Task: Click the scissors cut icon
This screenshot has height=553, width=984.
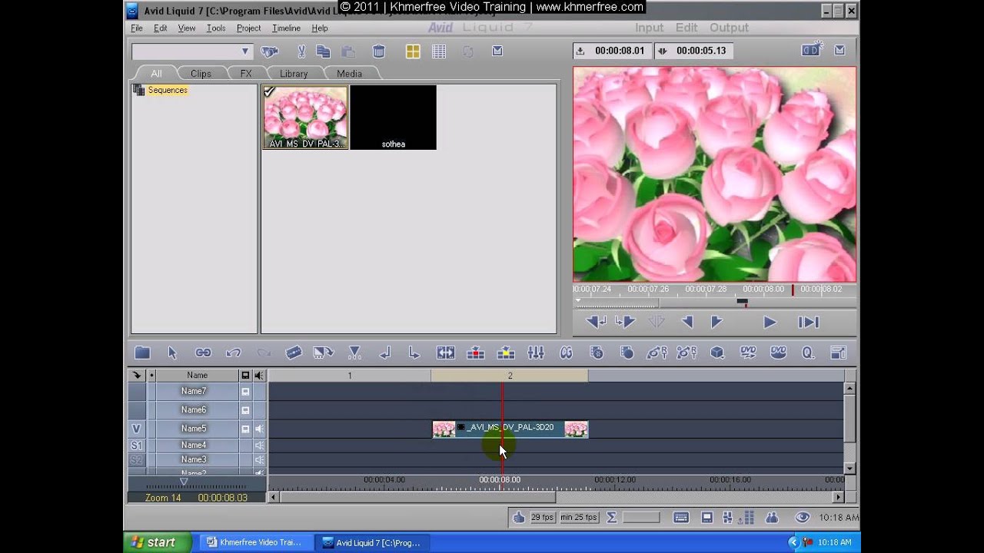Action: point(301,51)
